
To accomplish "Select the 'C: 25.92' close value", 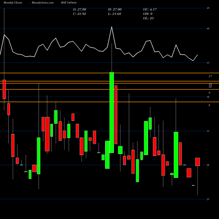I will point(79,14).
